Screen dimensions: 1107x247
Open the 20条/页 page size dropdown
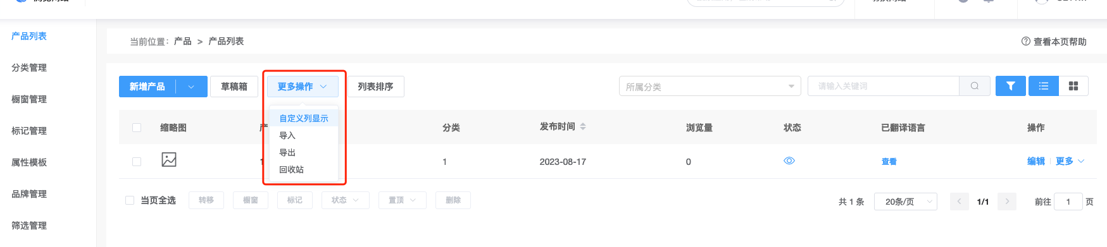tap(906, 202)
